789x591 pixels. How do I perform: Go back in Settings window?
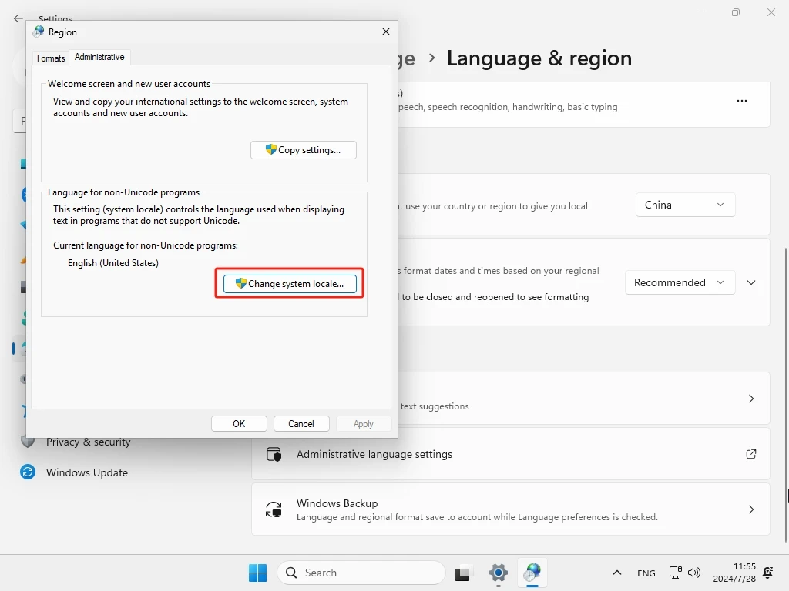click(x=18, y=18)
